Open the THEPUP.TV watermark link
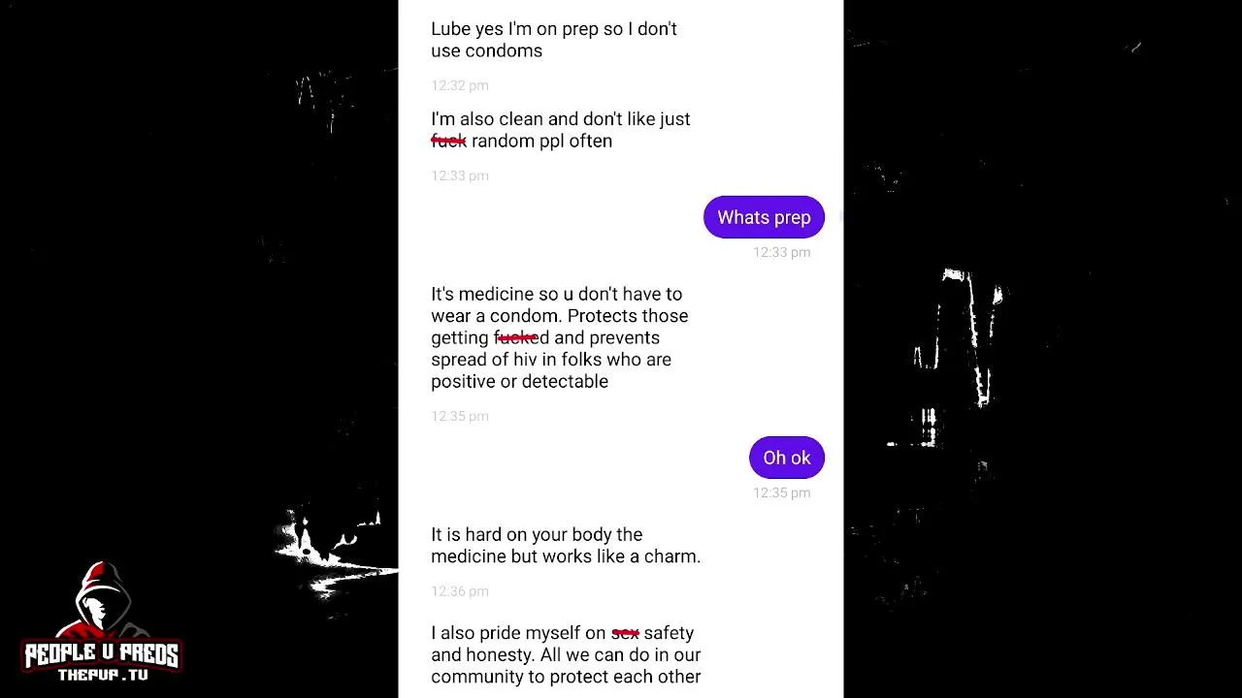This screenshot has height=698, width=1242. (103, 675)
